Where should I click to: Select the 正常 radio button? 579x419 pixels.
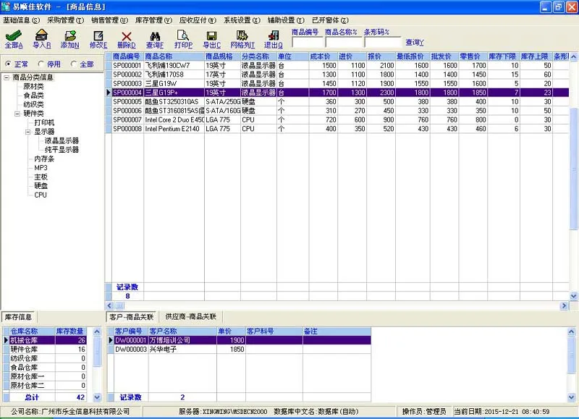9,64
